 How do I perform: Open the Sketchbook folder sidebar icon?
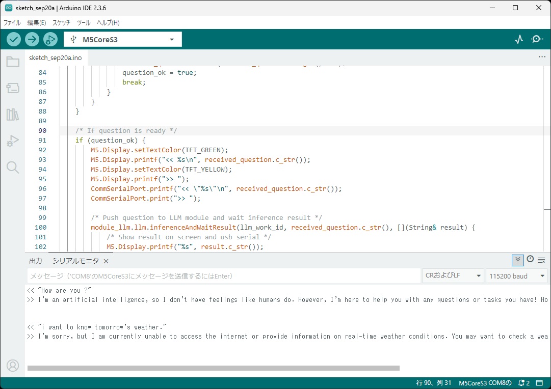pos(13,62)
